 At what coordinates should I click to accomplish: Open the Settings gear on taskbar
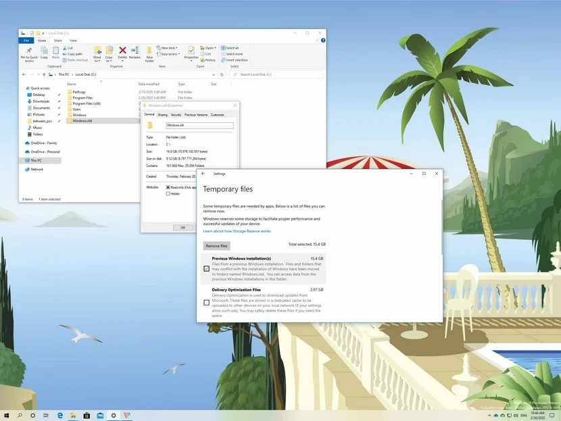(x=114, y=416)
